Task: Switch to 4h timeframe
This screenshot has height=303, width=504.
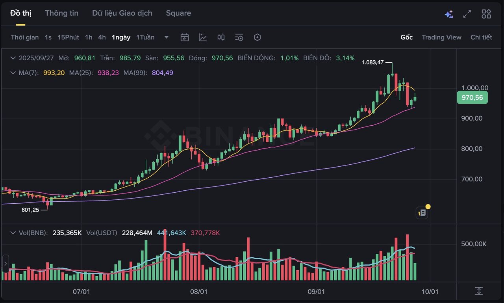Action: click(x=102, y=37)
